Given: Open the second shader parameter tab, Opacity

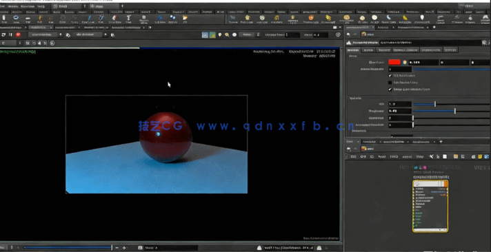Looking at the screenshot, I should (368, 50).
